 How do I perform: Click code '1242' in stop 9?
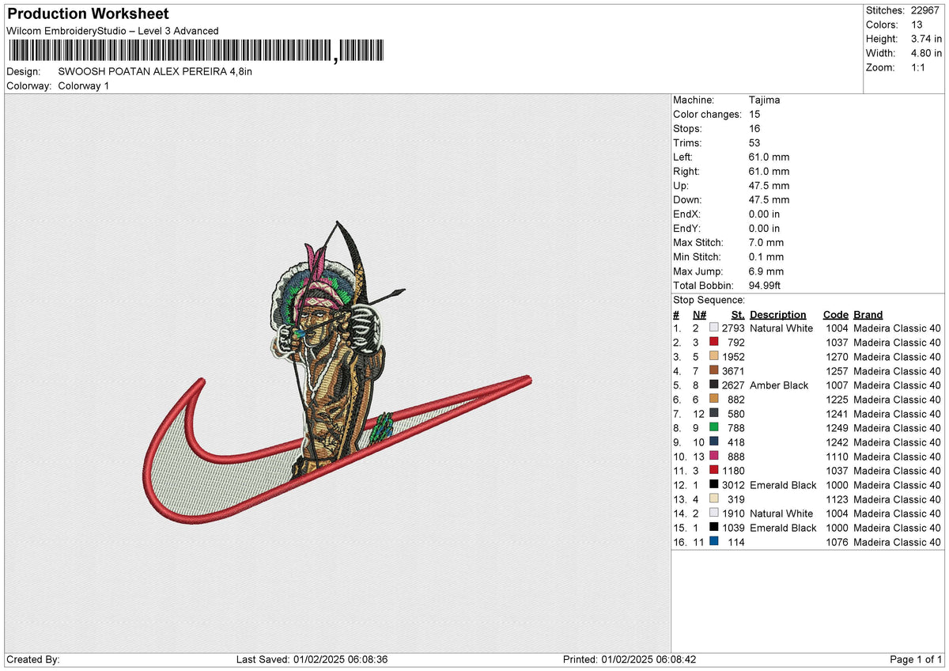tap(837, 442)
